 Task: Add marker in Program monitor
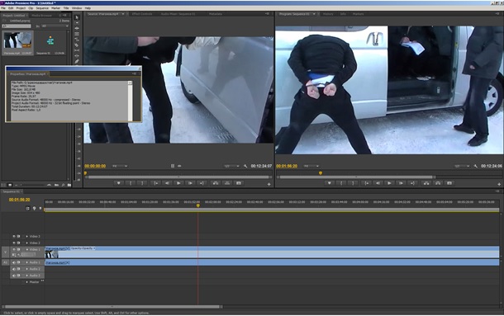point(329,183)
